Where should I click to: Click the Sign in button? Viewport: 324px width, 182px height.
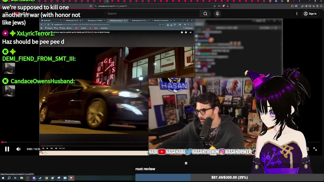310,14
